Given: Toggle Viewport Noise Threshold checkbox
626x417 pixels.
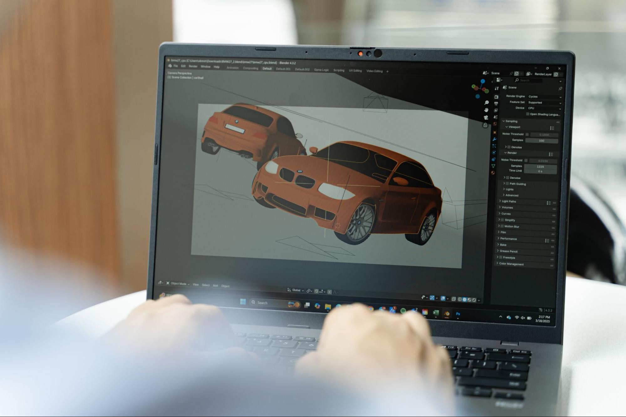Looking at the screenshot, I should [527, 135].
